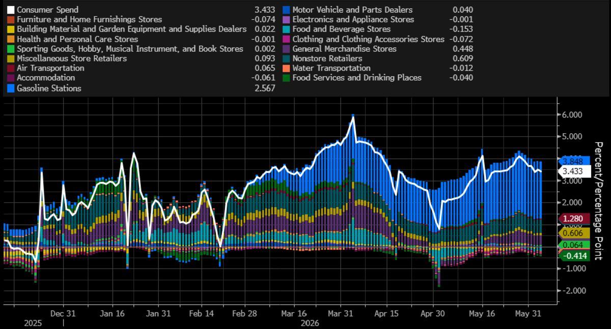Click the Miscellaneous Store Retailers olive swatch
This screenshot has width=611, height=329.
[x=11, y=58]
